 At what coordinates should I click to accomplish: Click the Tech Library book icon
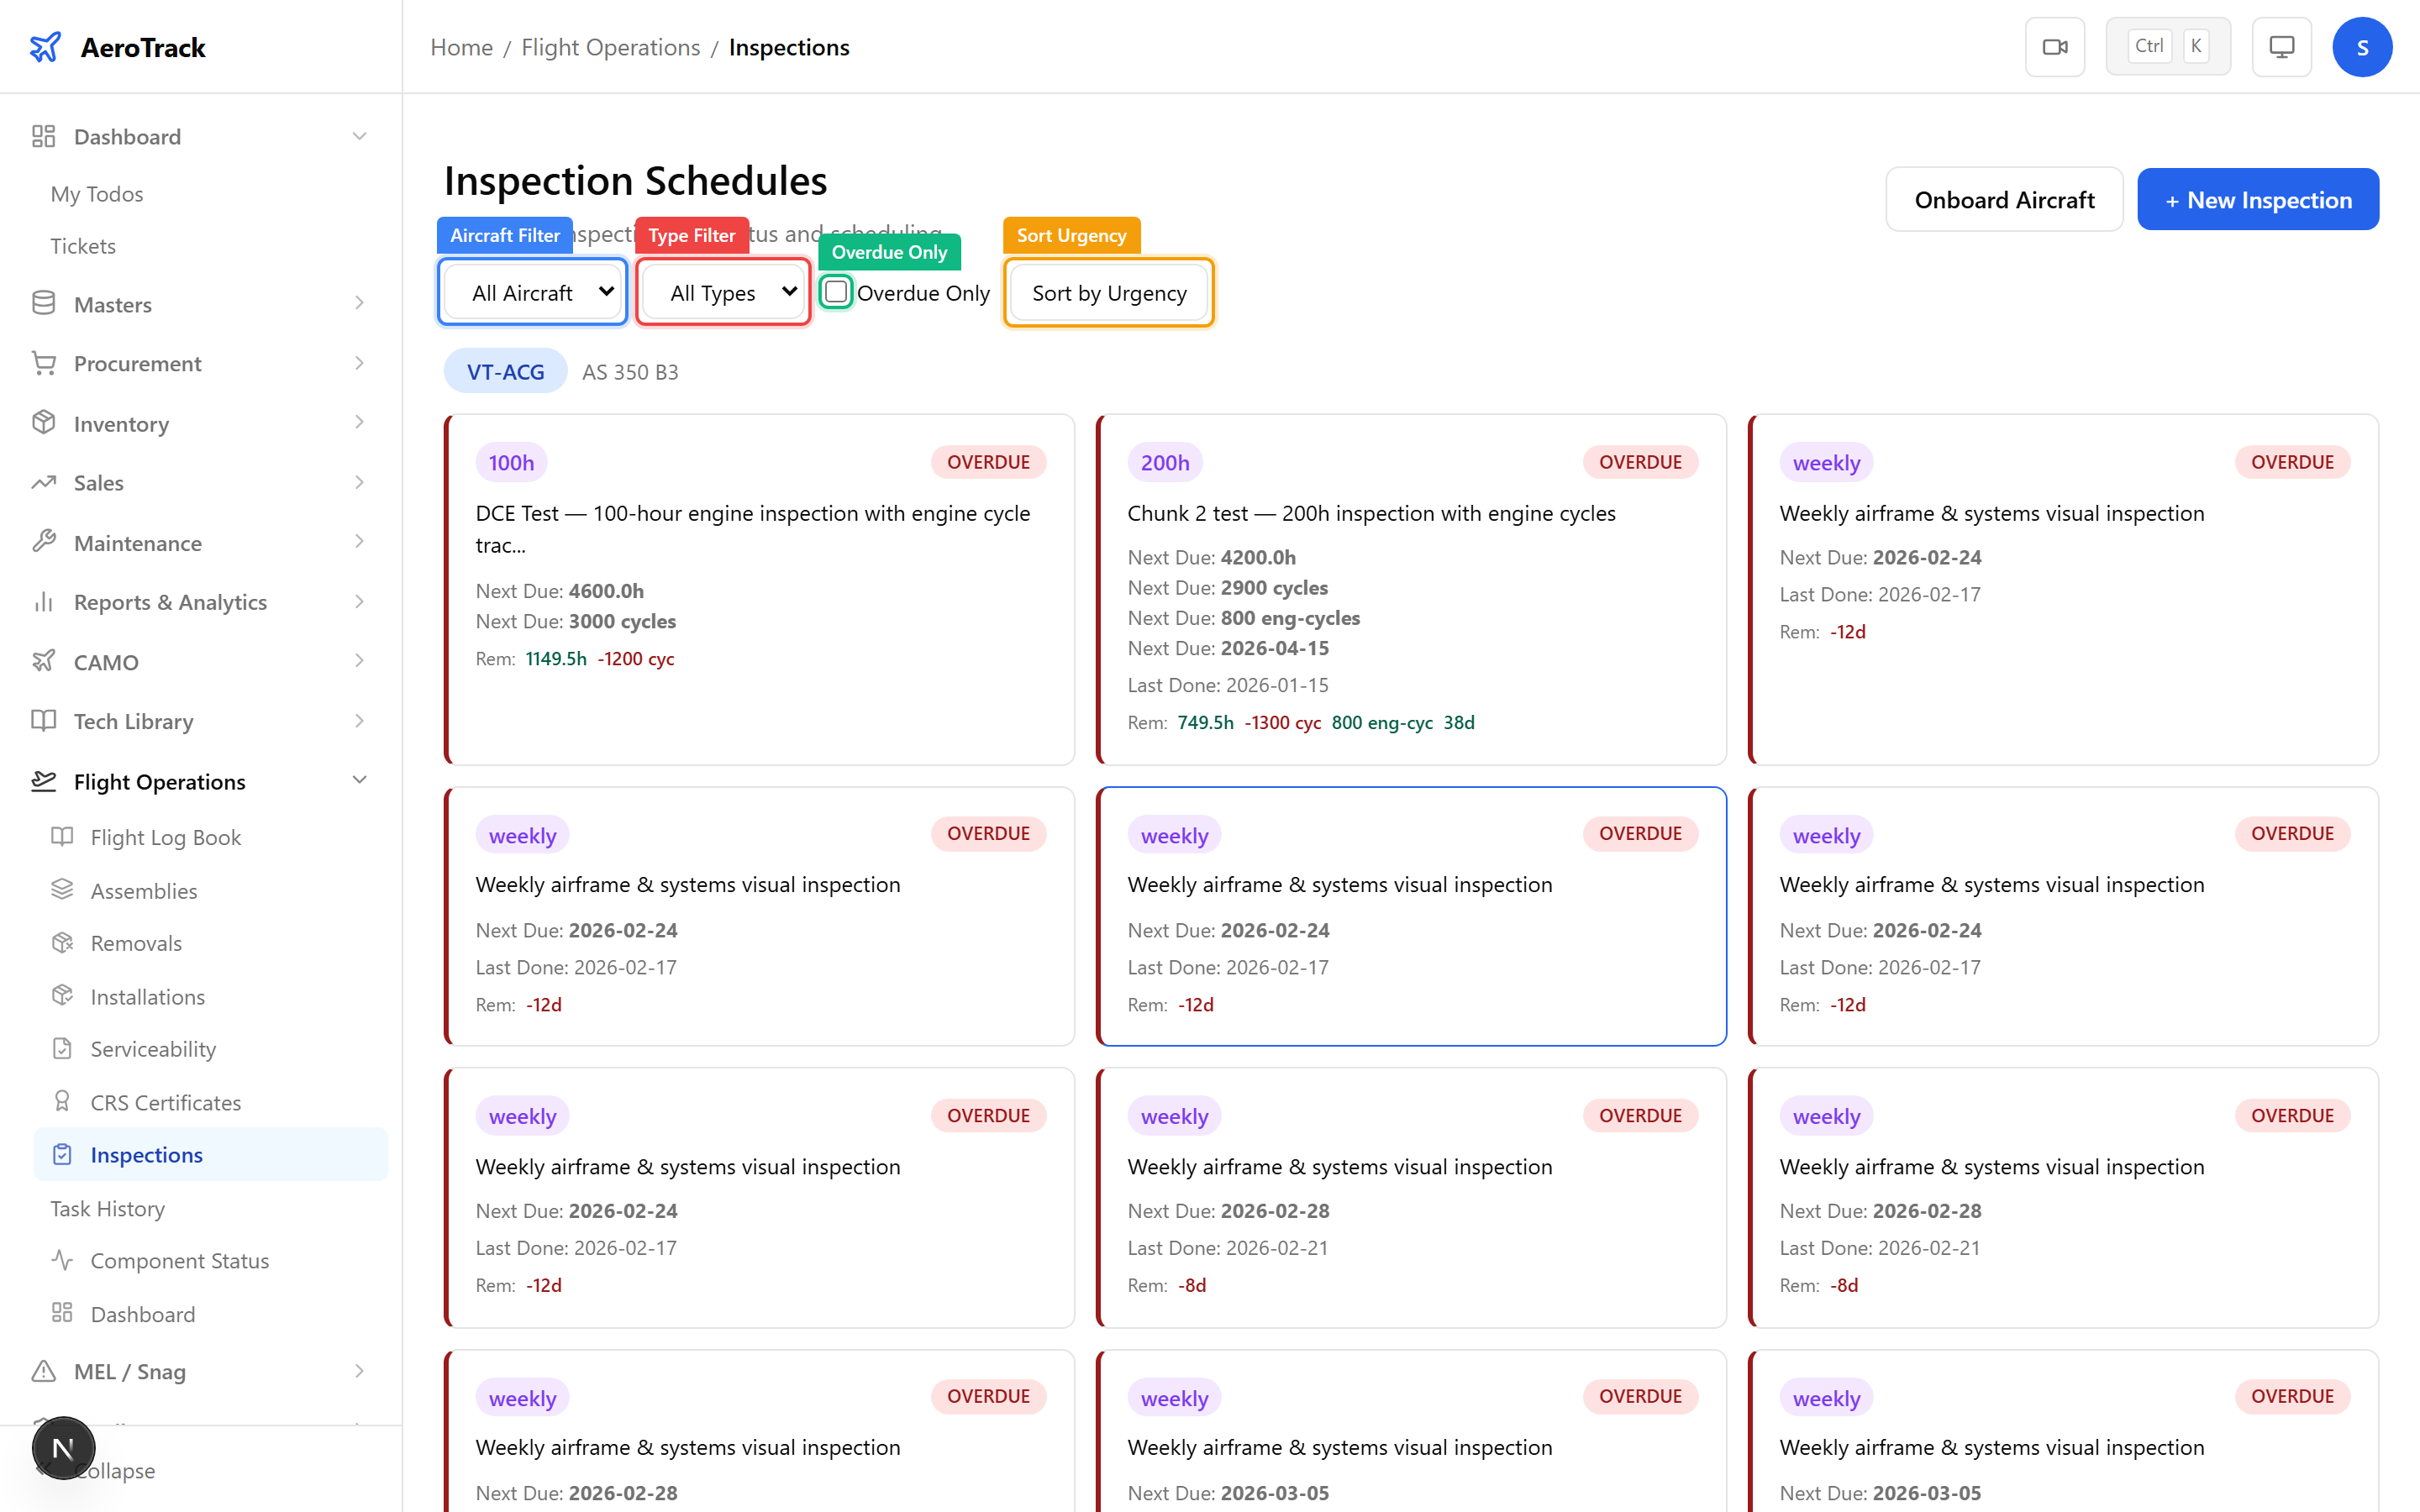pyautogui.click(x=44, y=721)
